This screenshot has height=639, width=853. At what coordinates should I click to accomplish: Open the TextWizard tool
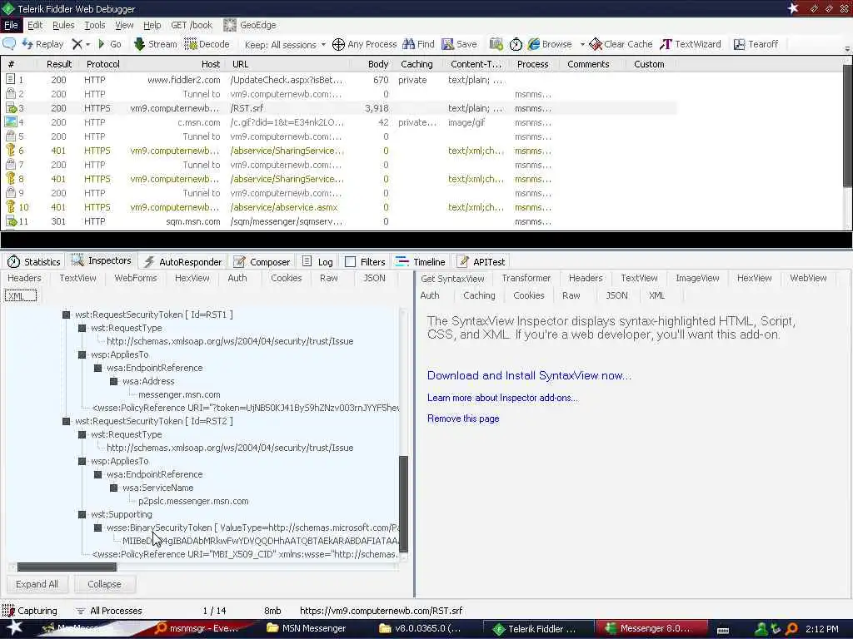tap(691, 44)
